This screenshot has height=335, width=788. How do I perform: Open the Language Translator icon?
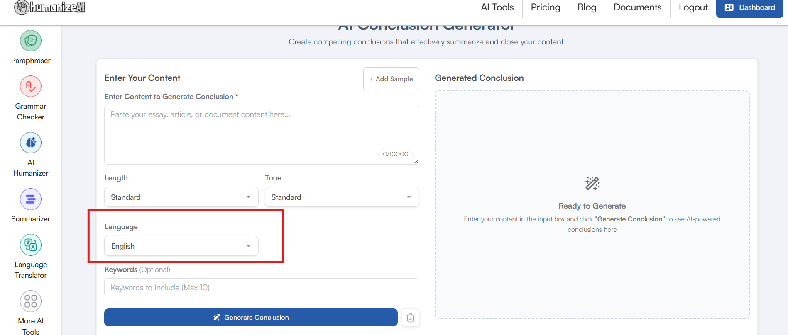31,245
